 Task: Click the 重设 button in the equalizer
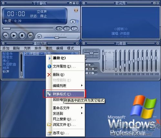click(x=90, y=73)
